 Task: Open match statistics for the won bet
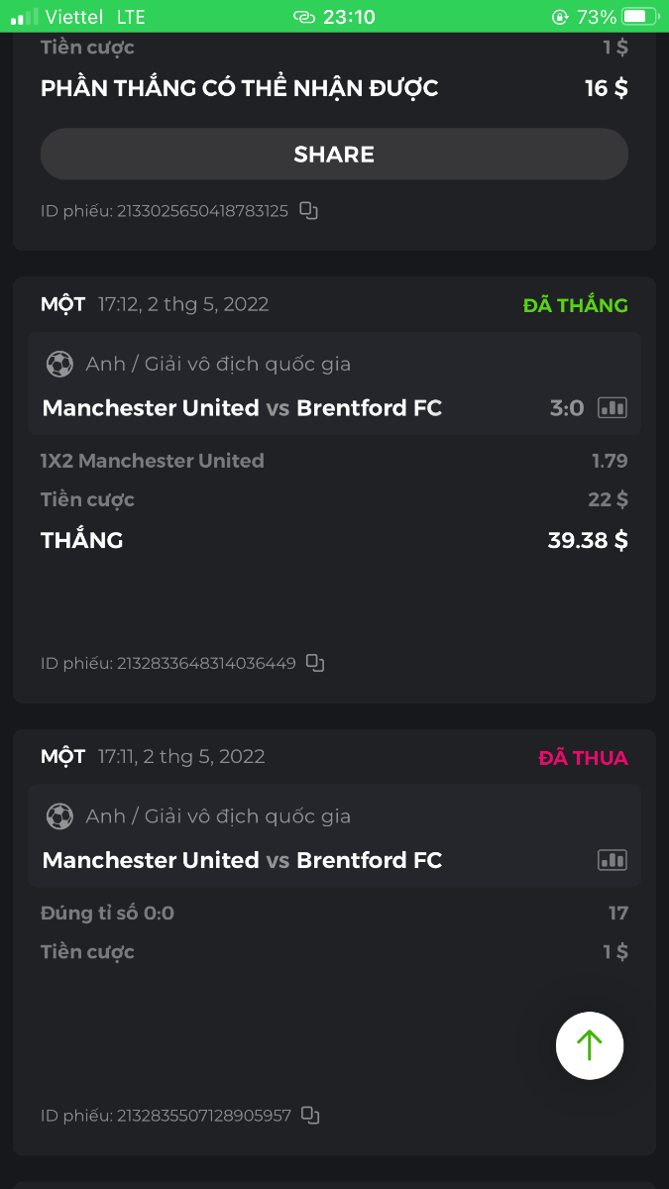point(613,407)
